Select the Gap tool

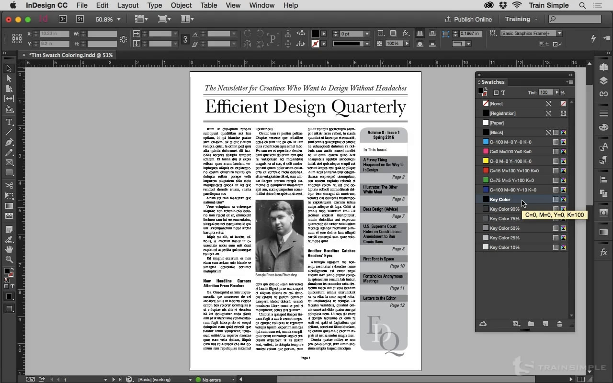click(9, 99)
